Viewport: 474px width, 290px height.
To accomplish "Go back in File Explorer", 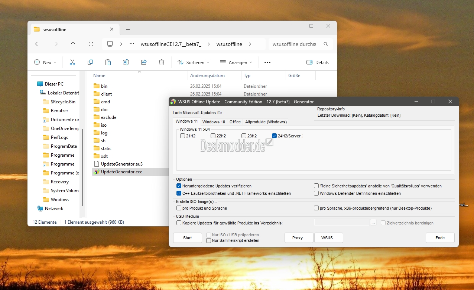I will click(38, 44).
